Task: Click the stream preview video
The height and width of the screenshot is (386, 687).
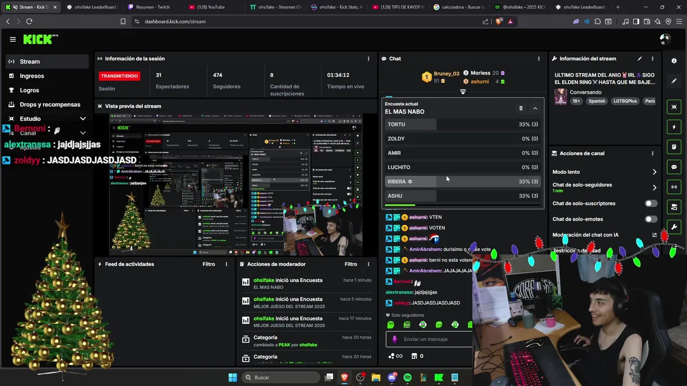Action: 236,184
